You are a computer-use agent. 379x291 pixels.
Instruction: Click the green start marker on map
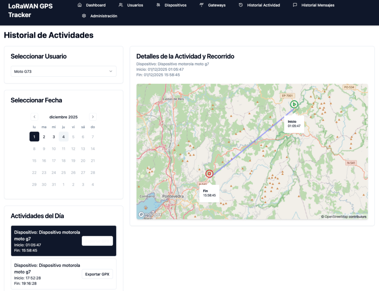[x=294, y=104]
